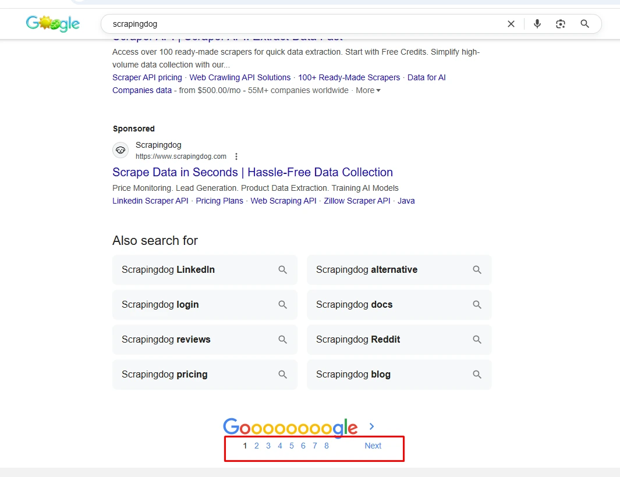Click magnifier icon in Scrapingdog blog chip
620x477 pixels.
477,374
